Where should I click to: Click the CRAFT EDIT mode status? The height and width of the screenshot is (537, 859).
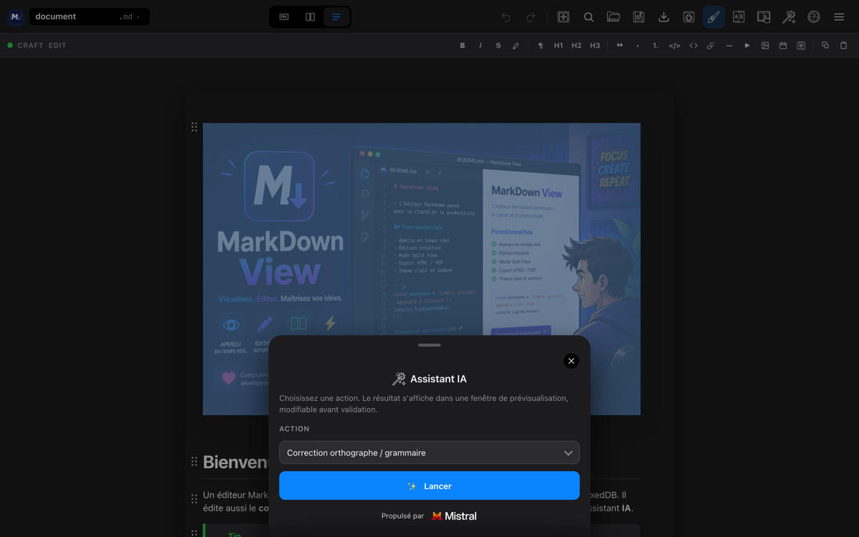[x=37, y=45]
